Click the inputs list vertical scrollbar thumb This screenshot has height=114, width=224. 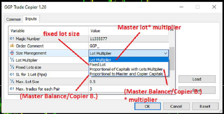pyautogui.click(x=172, y=59)
